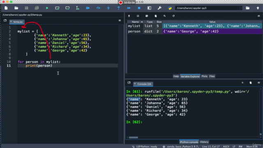Go to parent directory
The height and width of the screenshot is (148, 263).
pyautogui.click(x=258, y=8)
